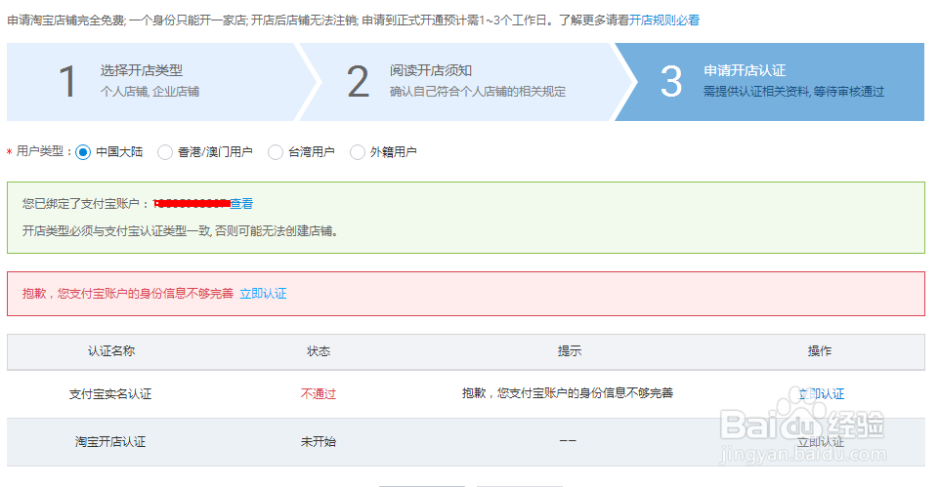The width and height of the screenshot is (939, 487).
Task: Click the 状态 column header
Action: coord(318,351)
